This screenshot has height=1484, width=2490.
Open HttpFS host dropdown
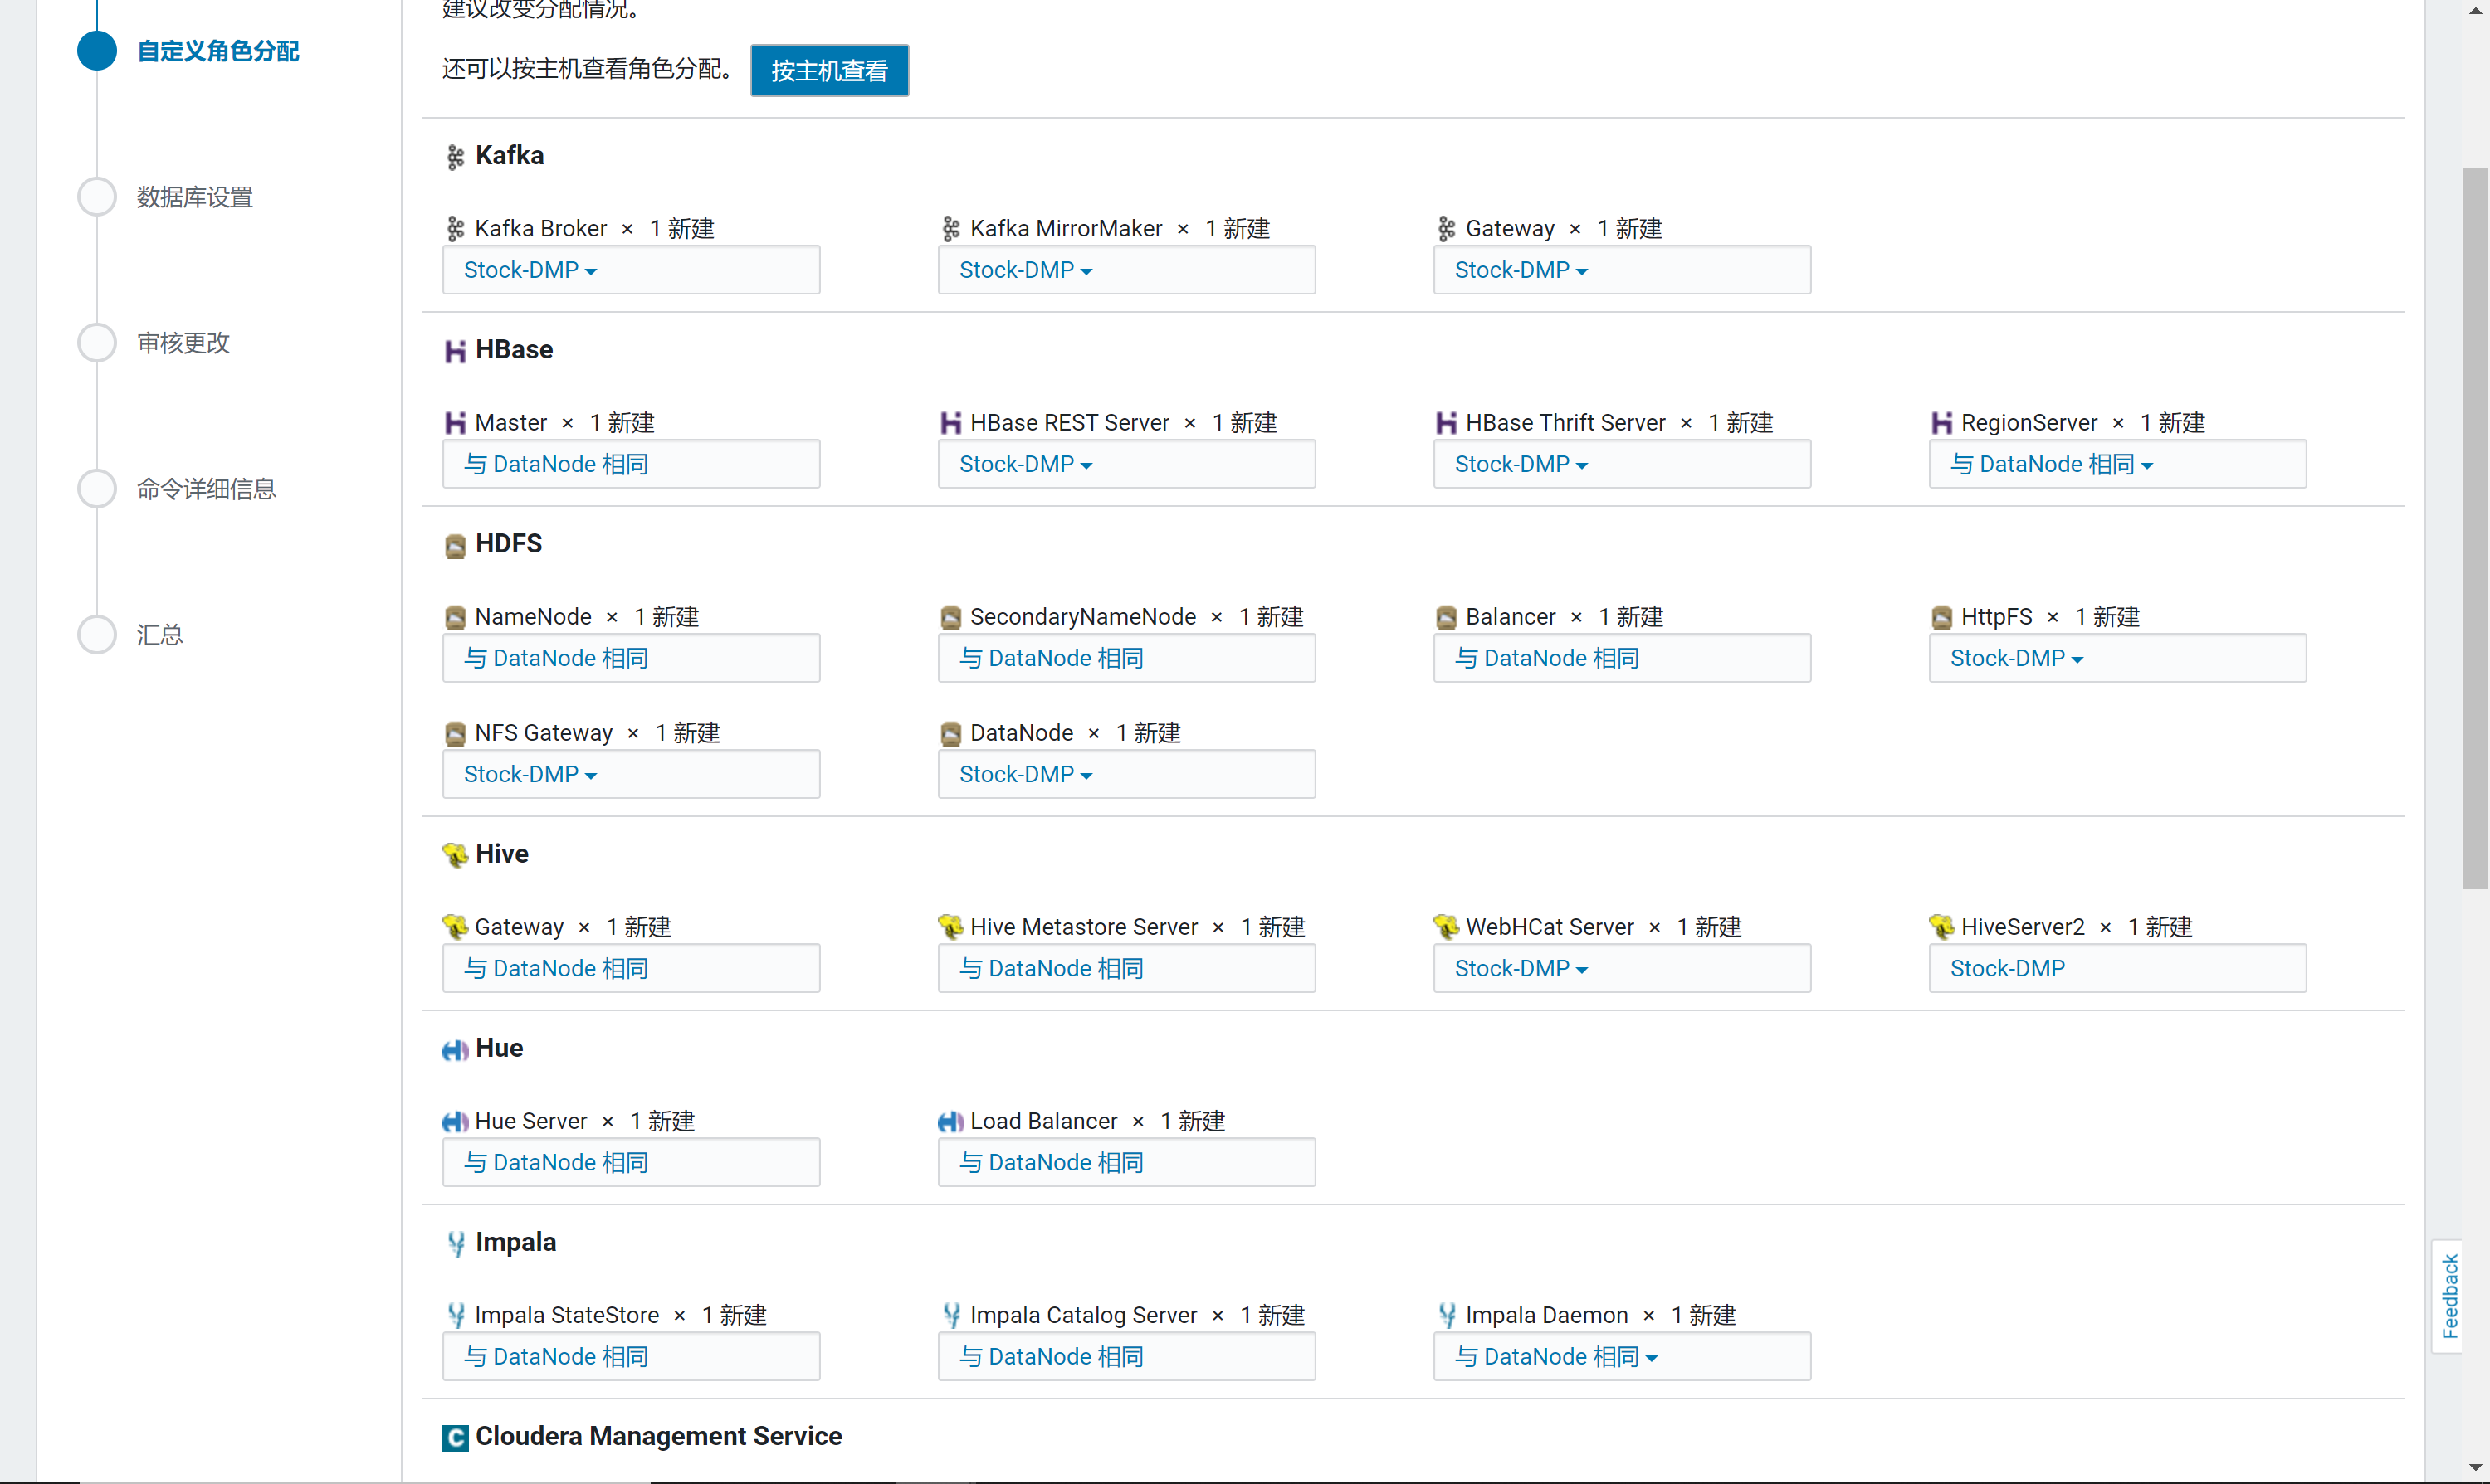(x=2118, y=658)
